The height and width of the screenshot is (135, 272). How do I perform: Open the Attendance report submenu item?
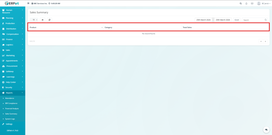[x=10, y=98]
